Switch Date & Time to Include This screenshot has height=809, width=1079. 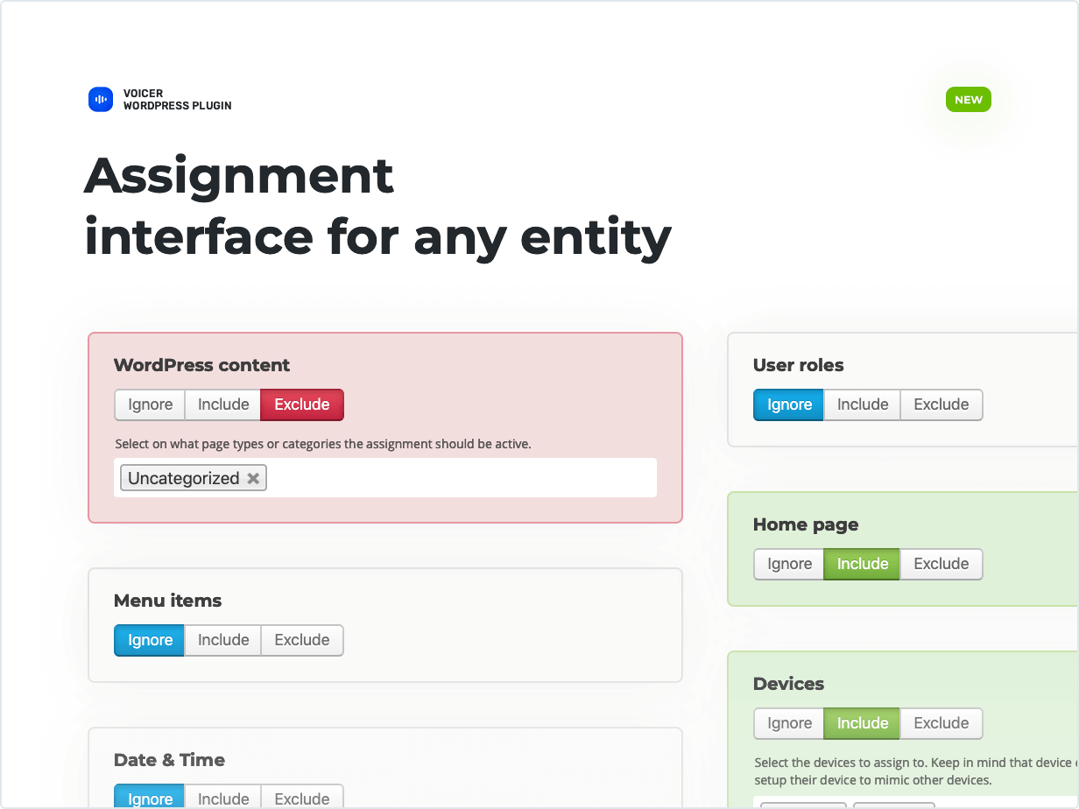point(223,798)
